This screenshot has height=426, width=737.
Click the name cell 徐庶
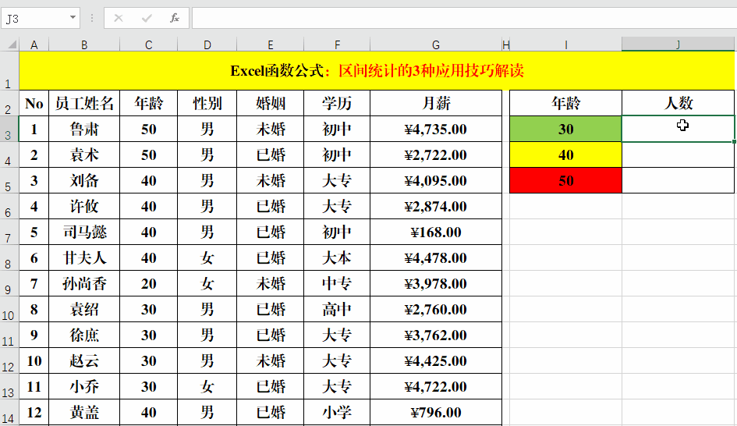[84, 335]
